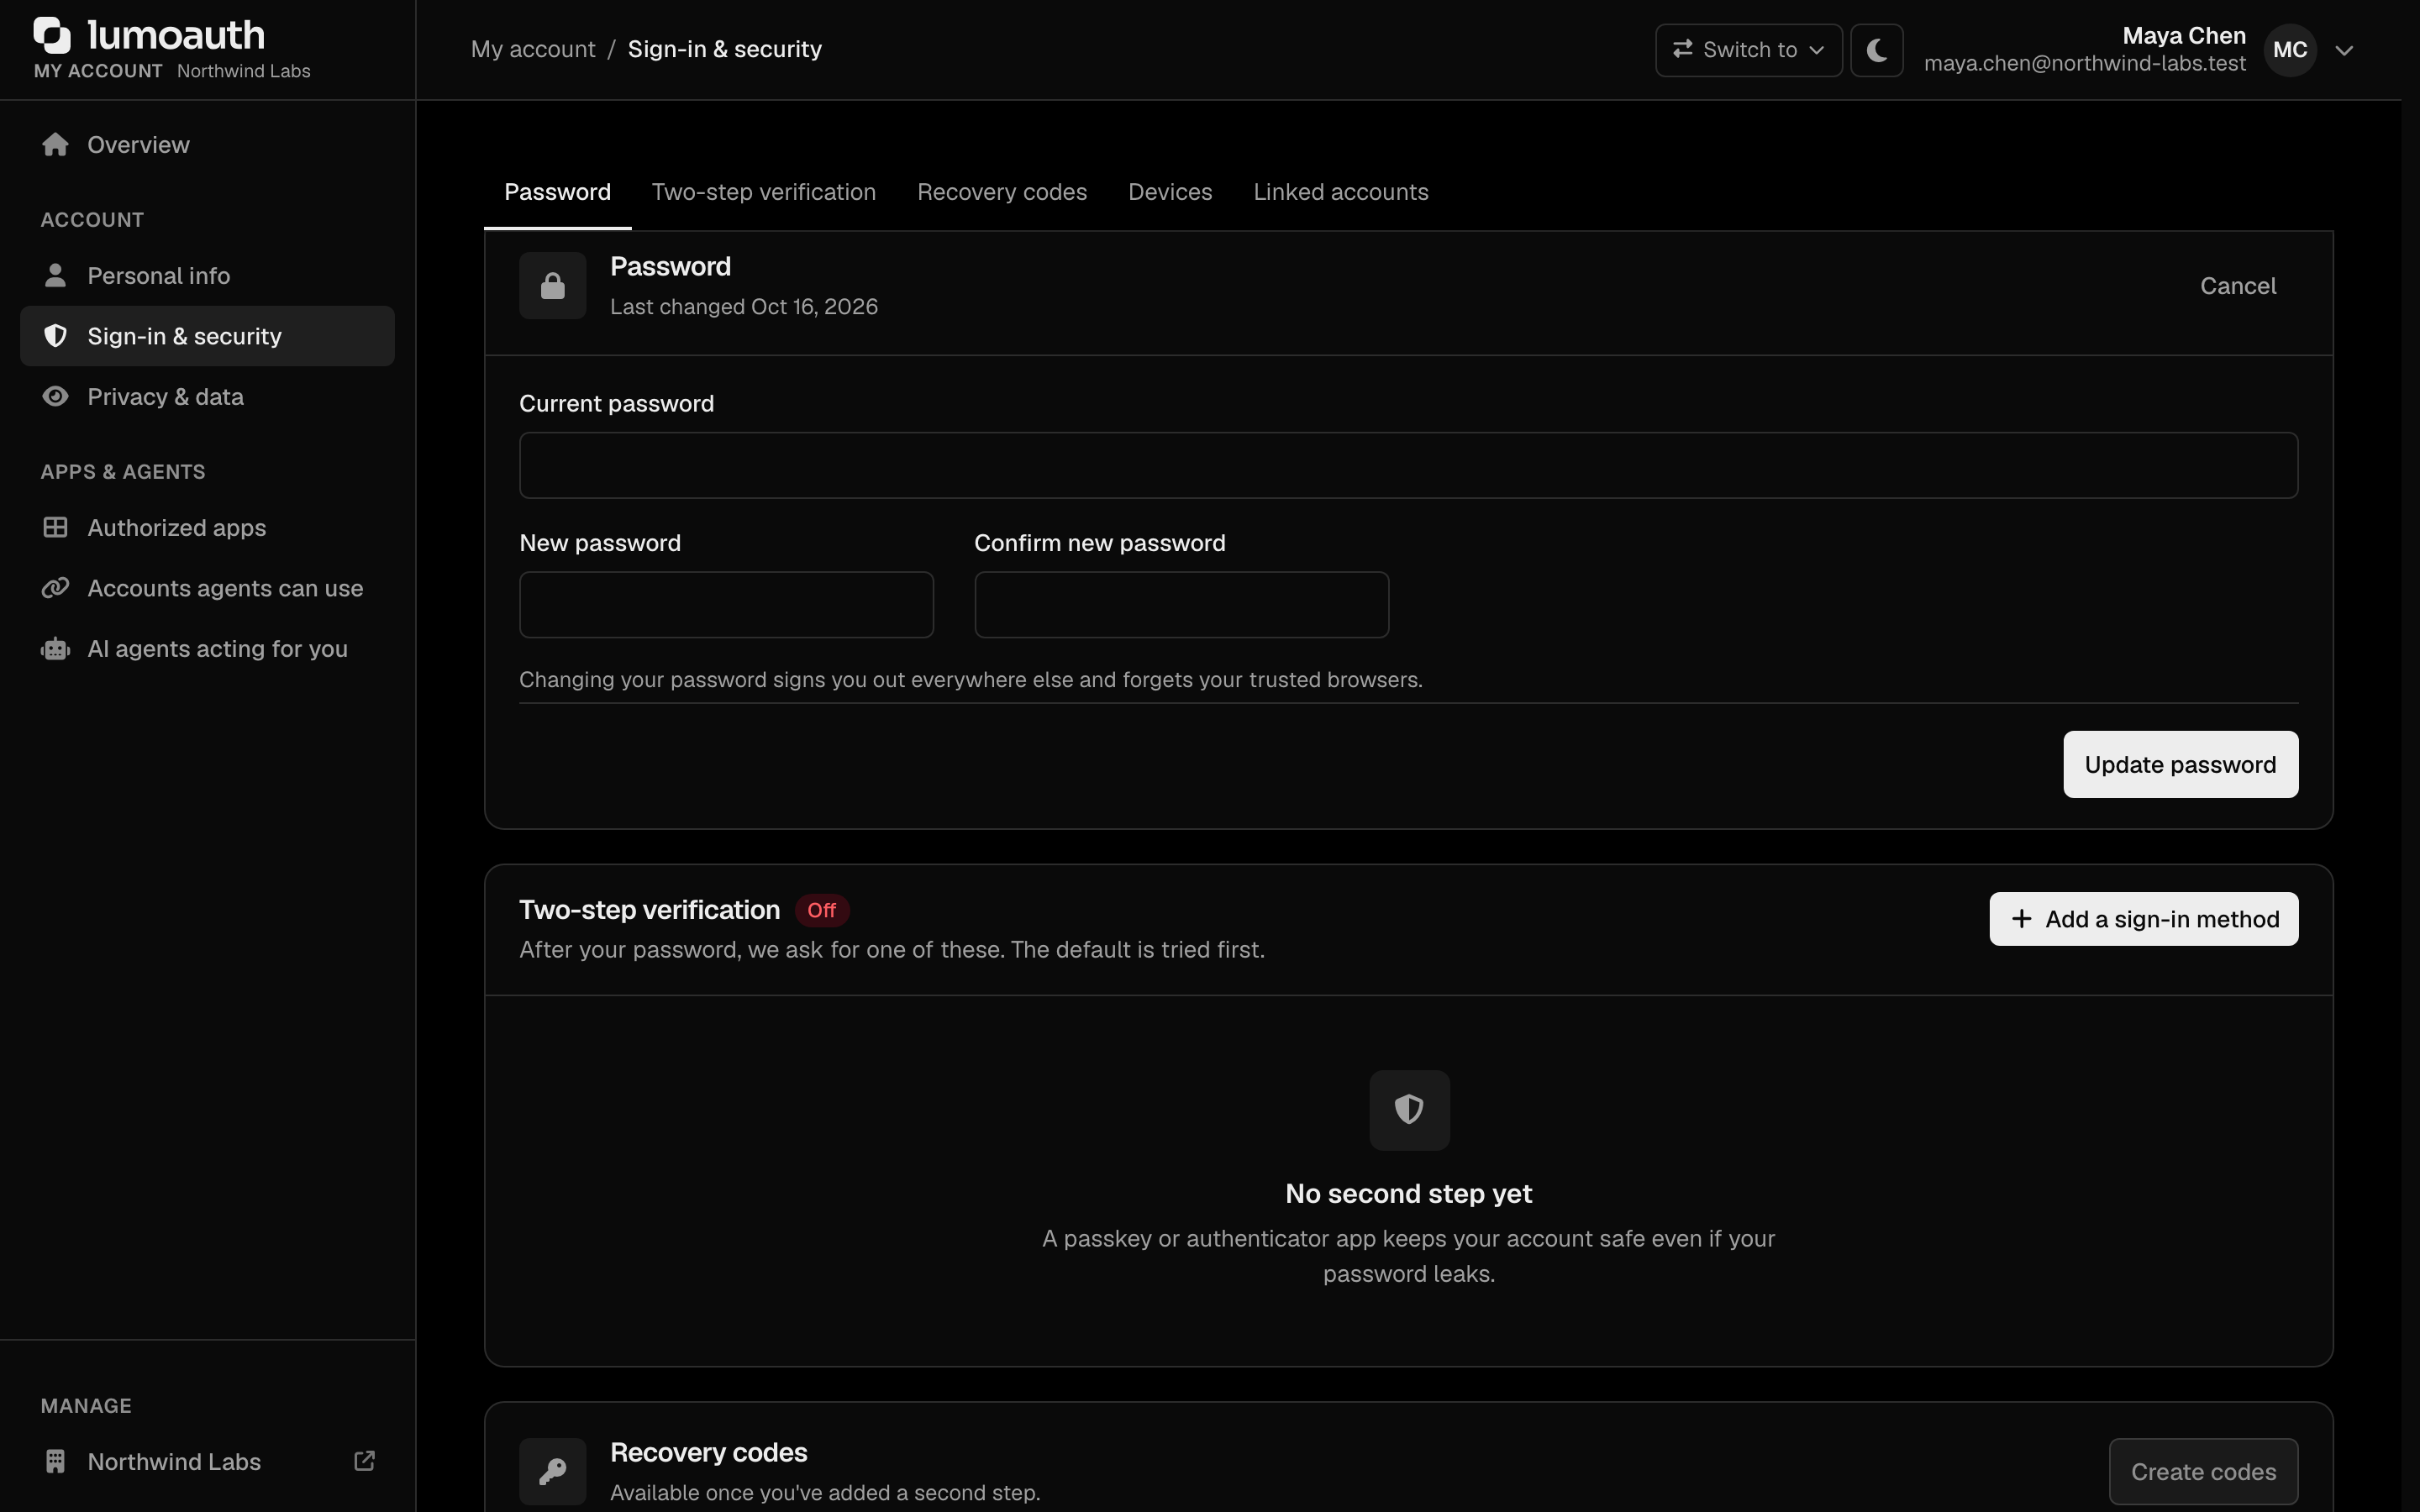Click the lumoauth logo icon
The height and width of the screenshot is (1512, 2420).
coord(52,35)
